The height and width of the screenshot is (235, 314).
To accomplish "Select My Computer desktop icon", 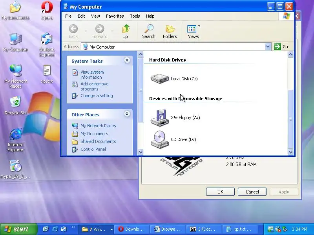I will tap(15, 42).
